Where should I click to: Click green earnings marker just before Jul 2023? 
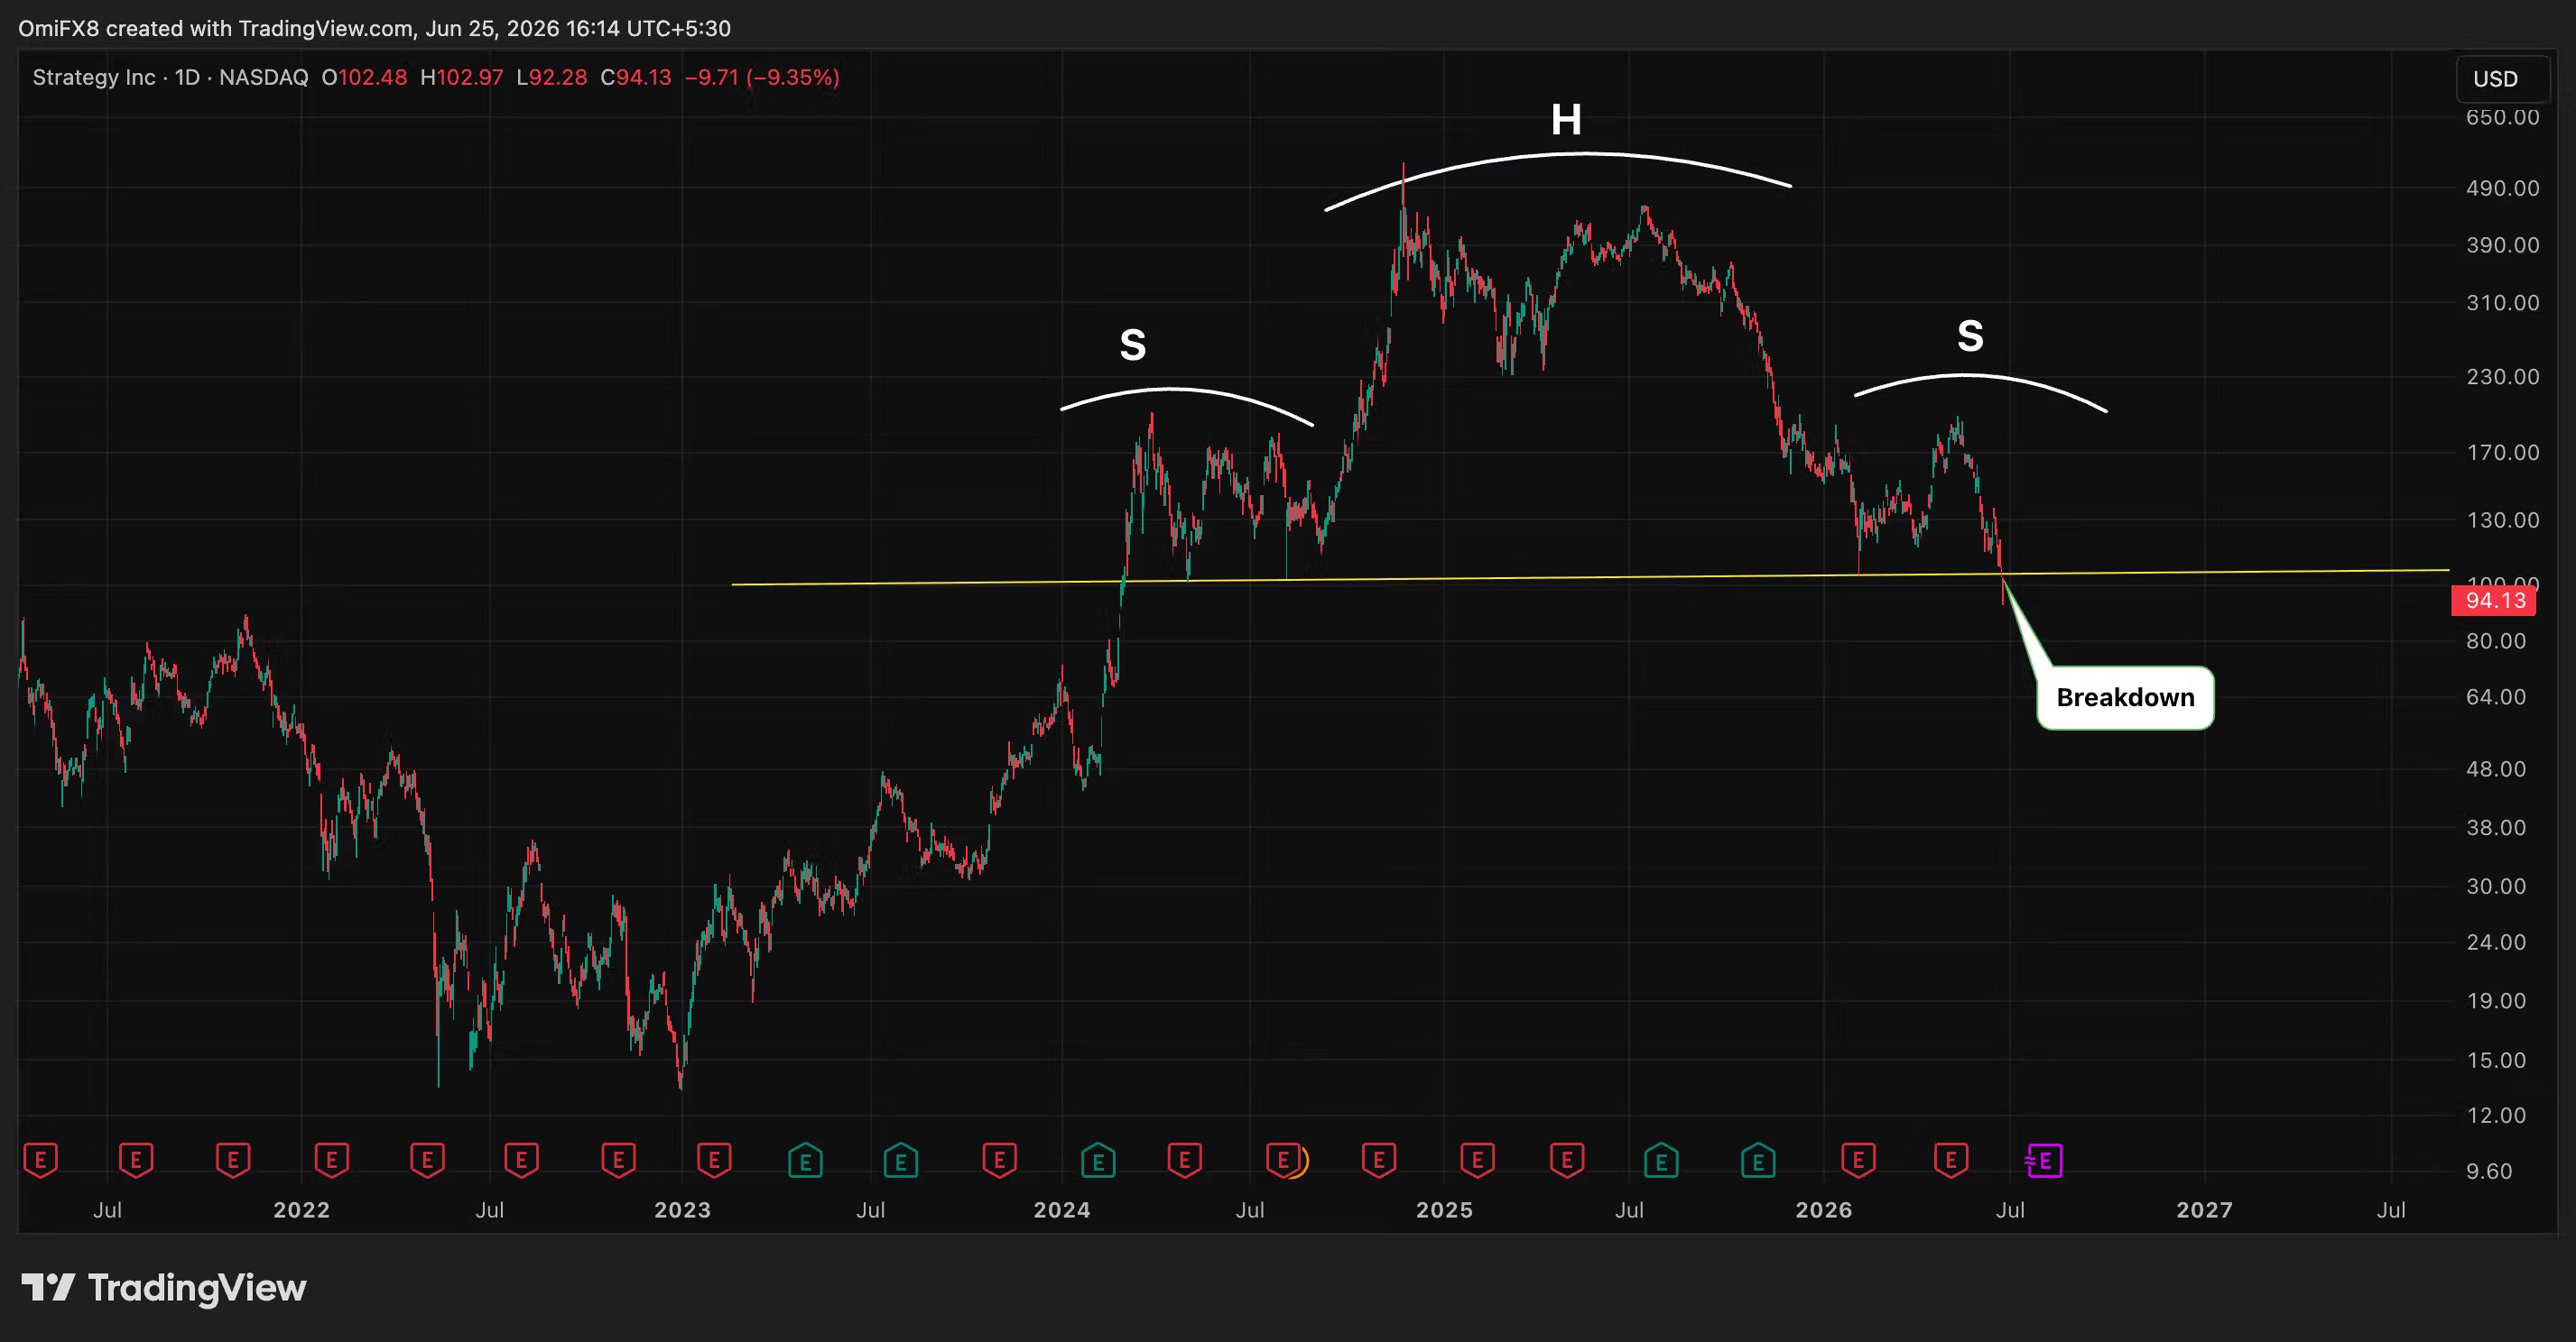click(805, 1160)
